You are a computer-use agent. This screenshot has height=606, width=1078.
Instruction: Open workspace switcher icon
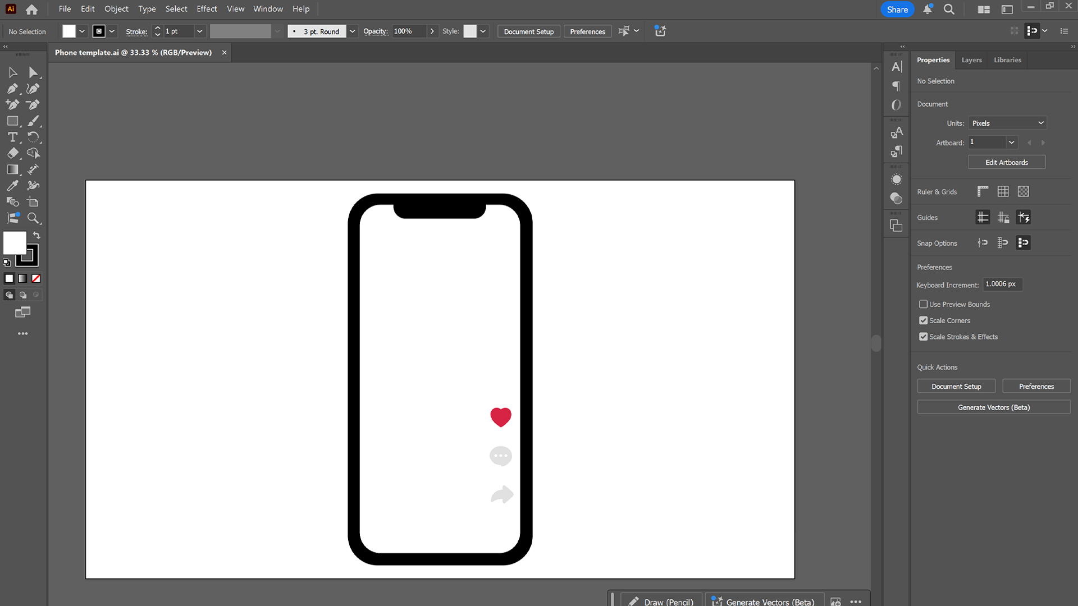(1007, 10)
